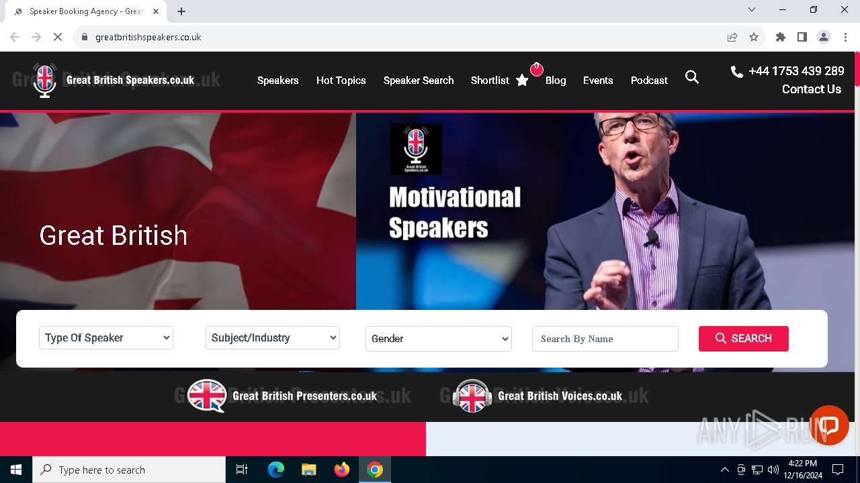Open the Hot Topics menu item
Image resolution: width=860 pixels, height=483 pixels.
pyautogui.click(x=341, y=80)
